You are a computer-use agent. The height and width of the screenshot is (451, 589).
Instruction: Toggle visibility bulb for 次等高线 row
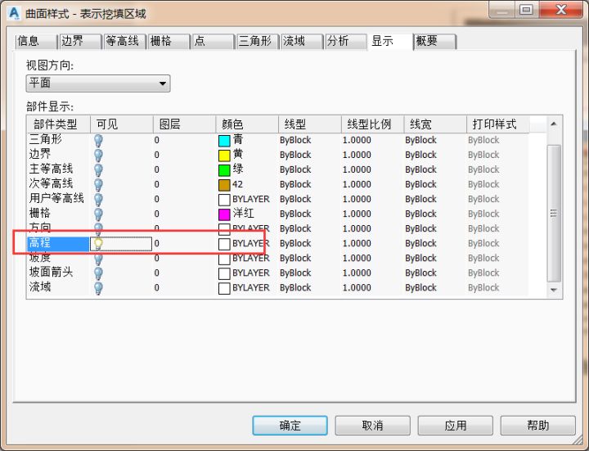click(98, 184)
